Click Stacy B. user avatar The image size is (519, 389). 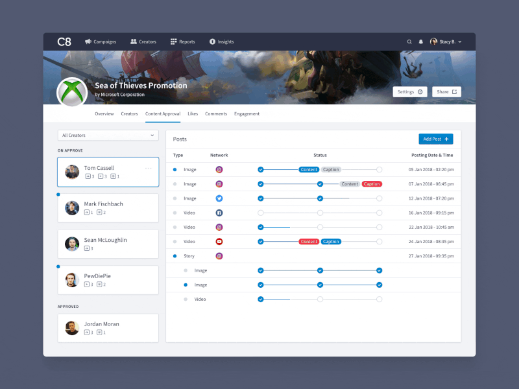[433, 41]
